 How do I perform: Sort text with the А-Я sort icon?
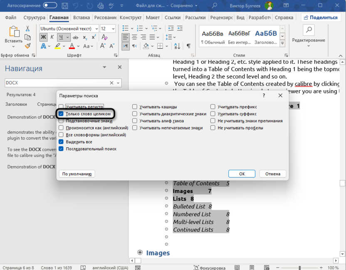tap(177, 46)
